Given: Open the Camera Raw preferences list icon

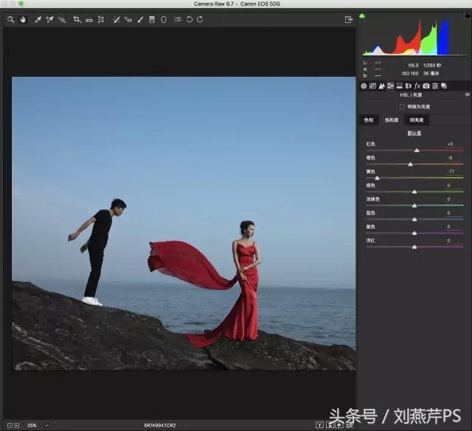Looking at the screenshot, I should click(x=178, y=19).
